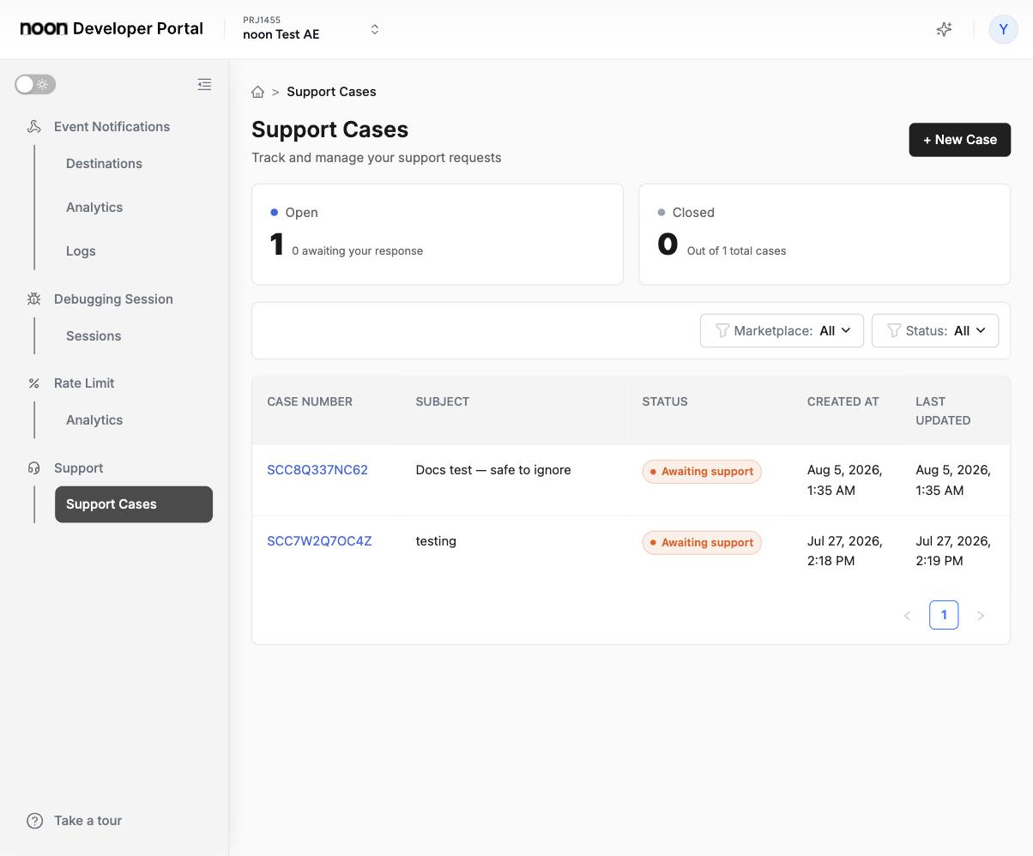Click the Take a tour help icon
Image resolution: width=1033 pixels, height=856 pixels.
(34, 821)
